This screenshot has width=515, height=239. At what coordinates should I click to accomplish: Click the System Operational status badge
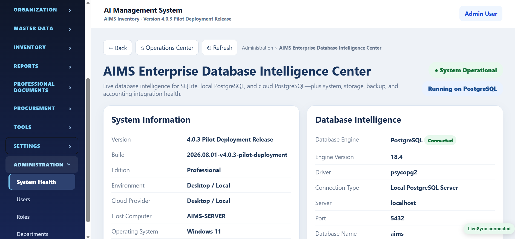(465, 70)
